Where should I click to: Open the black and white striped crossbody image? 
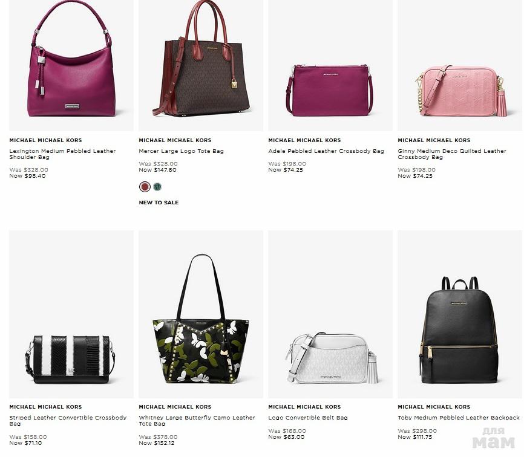pyautogui.click(x=71, y=314)
